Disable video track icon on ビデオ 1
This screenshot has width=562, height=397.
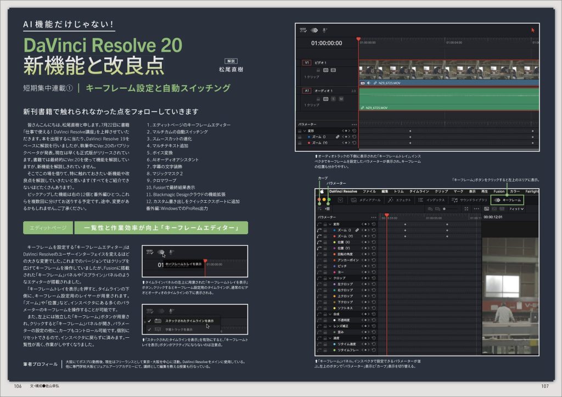tap(333, 70)
